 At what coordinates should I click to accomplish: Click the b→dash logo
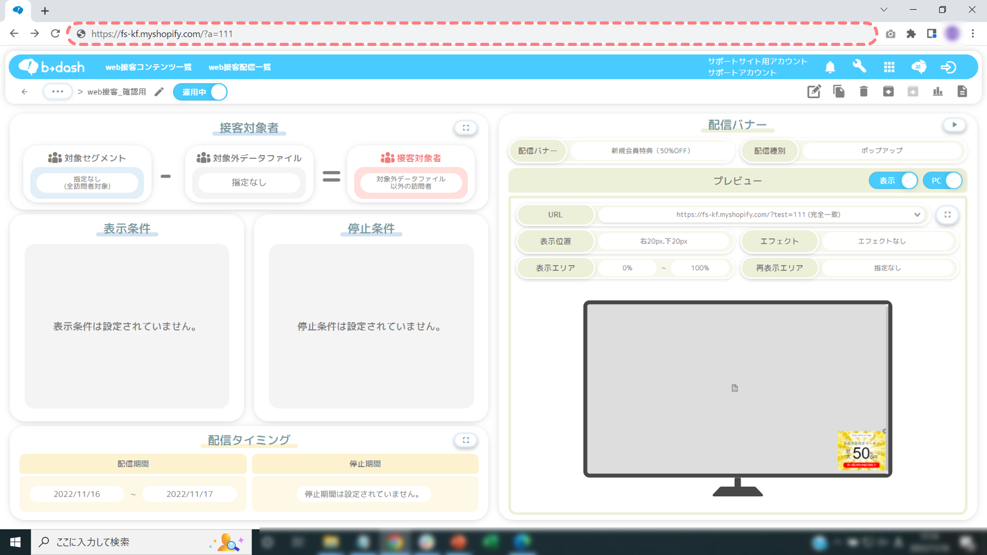[x=52, y=67]
